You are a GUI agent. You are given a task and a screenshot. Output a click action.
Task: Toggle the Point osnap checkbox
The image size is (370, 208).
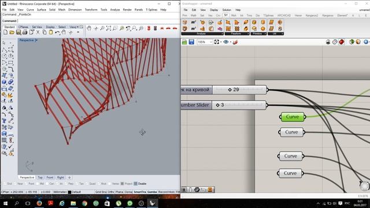click(26, 184)
